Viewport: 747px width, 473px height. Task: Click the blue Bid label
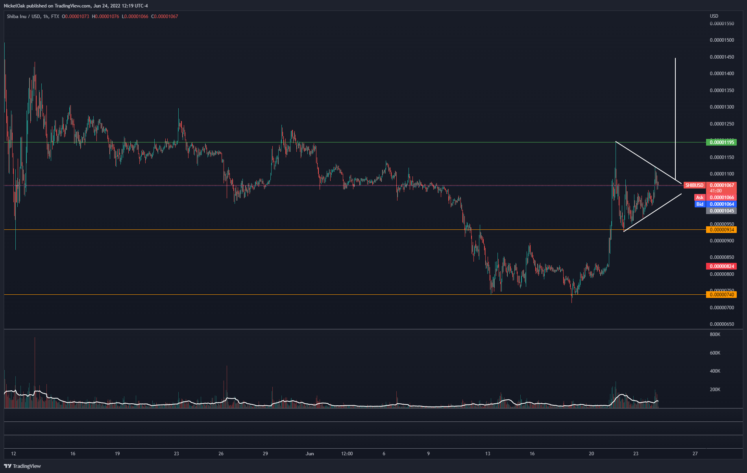click(x=700, y=204)
